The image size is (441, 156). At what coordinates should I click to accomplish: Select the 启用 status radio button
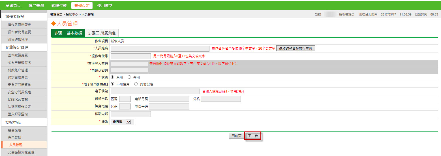[112, 77]
